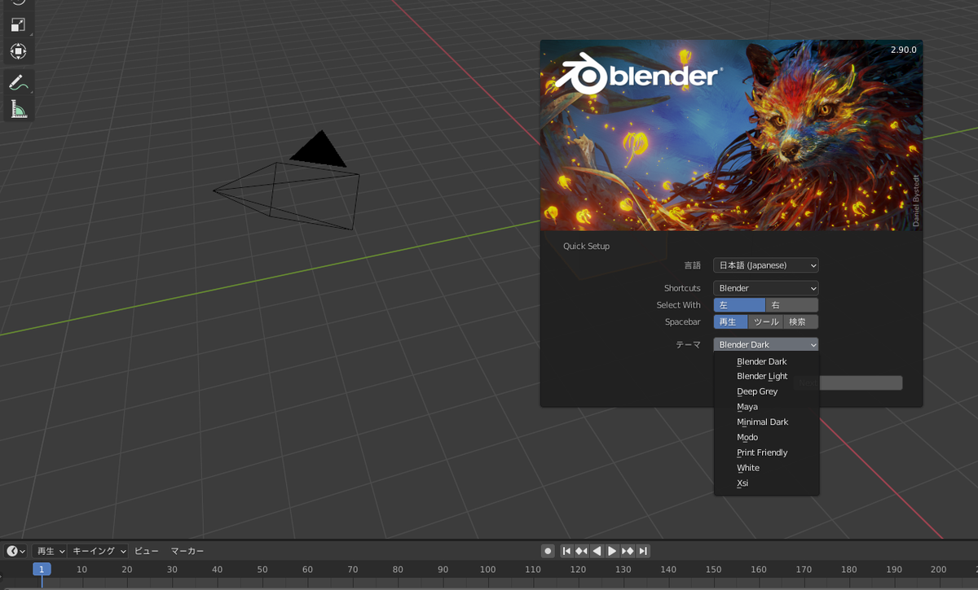Open the 言語 language dropdown
The height and width of the screenshot is (590, 978).
[766, 265]
